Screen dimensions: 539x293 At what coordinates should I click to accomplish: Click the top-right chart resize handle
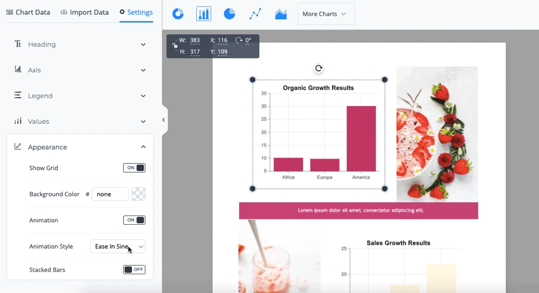pos(385,80)
